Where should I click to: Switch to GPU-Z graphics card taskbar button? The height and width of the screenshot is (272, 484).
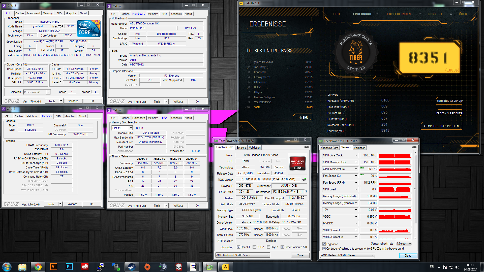tap(209, 267)
